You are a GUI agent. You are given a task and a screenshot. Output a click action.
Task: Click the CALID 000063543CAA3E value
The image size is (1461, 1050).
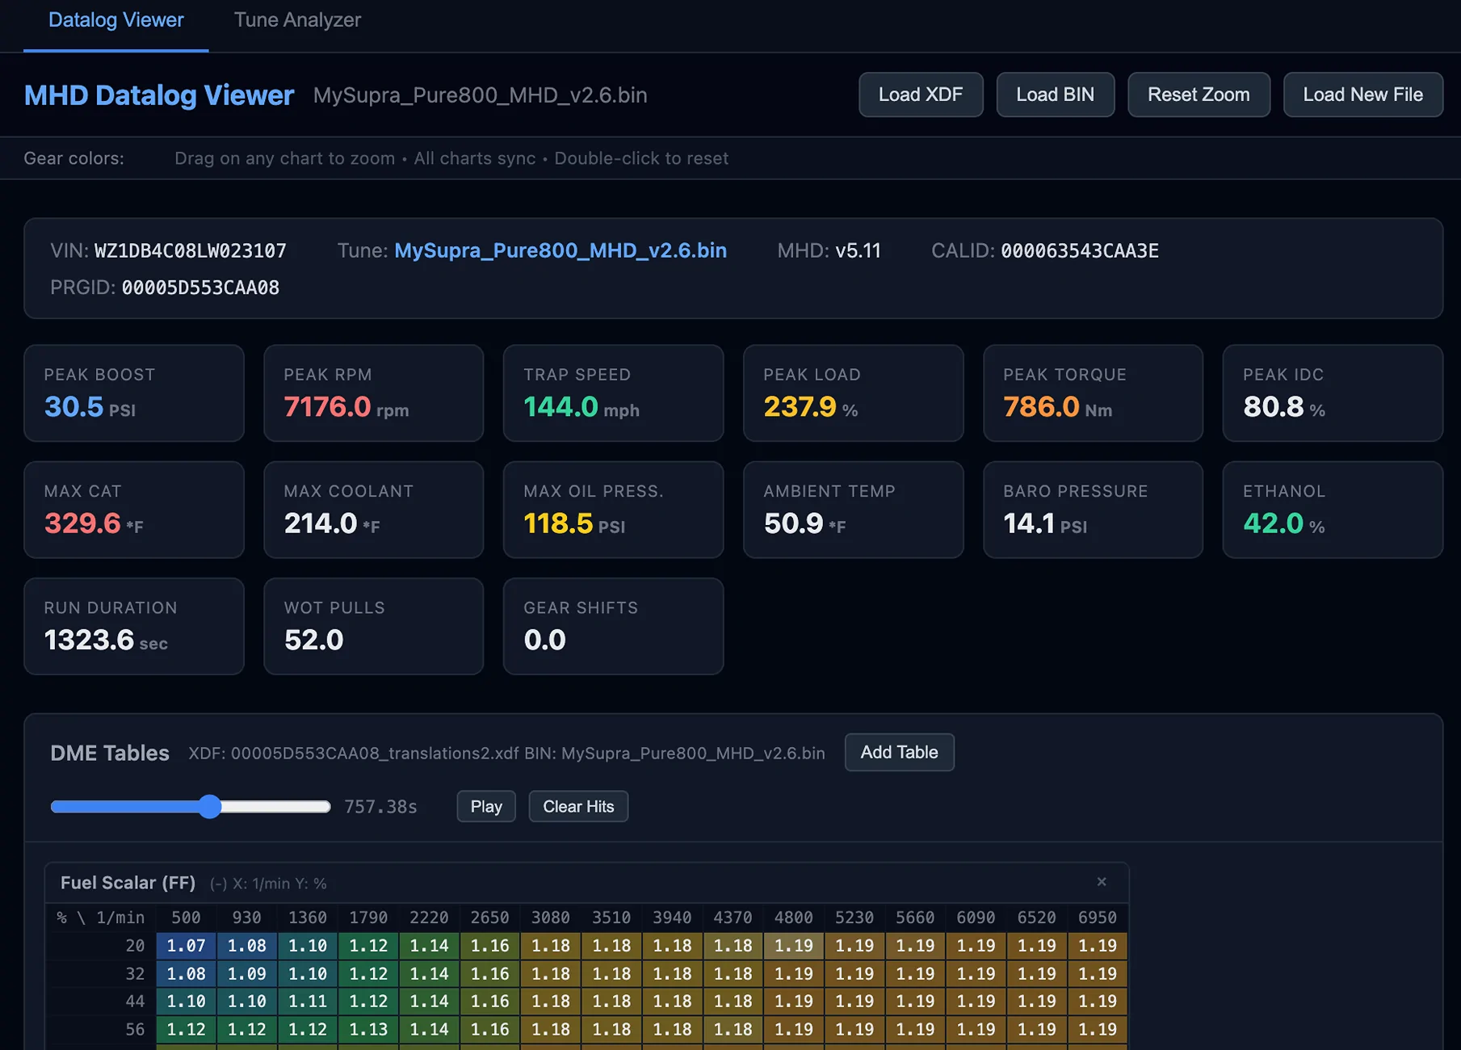(x=1080, y=250)
